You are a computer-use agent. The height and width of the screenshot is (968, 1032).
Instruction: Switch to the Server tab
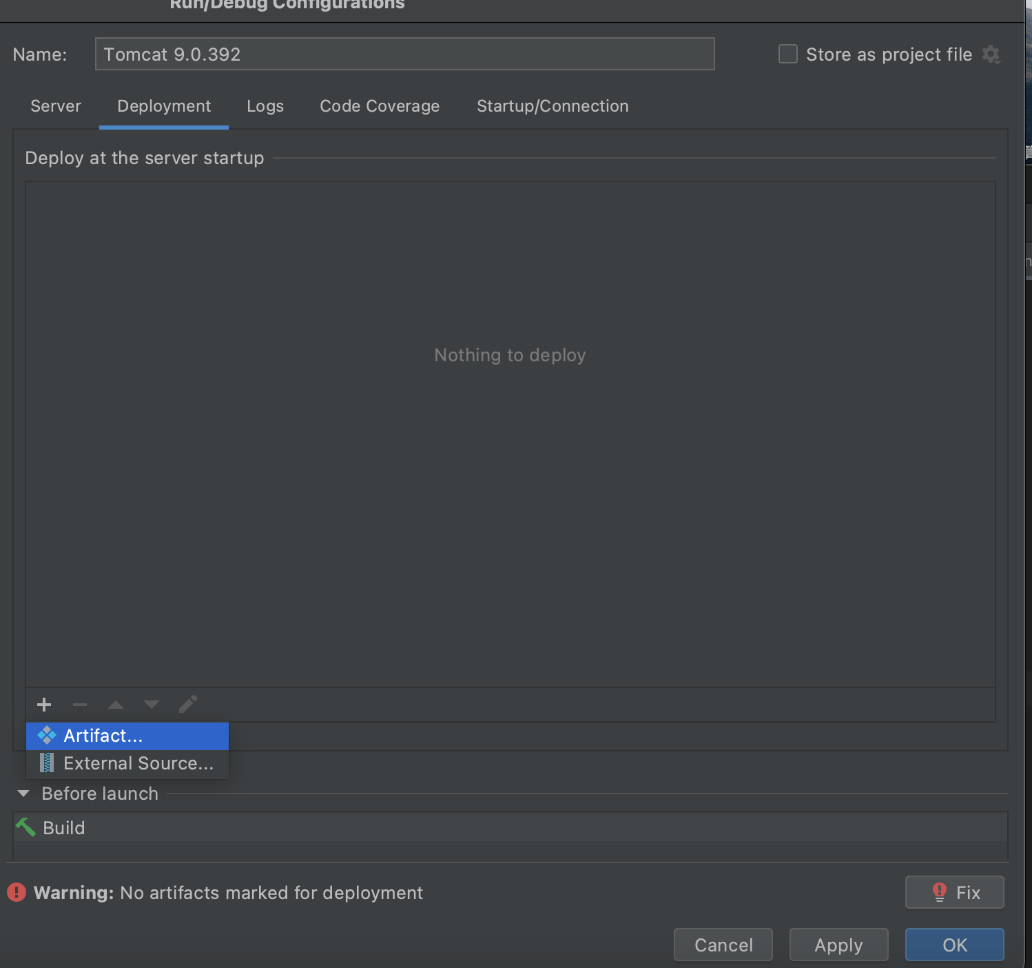click(56, 106)
